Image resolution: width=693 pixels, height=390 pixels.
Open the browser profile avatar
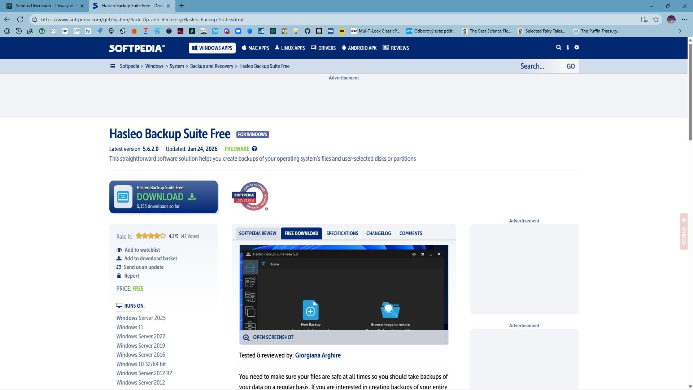click(671, 19)
